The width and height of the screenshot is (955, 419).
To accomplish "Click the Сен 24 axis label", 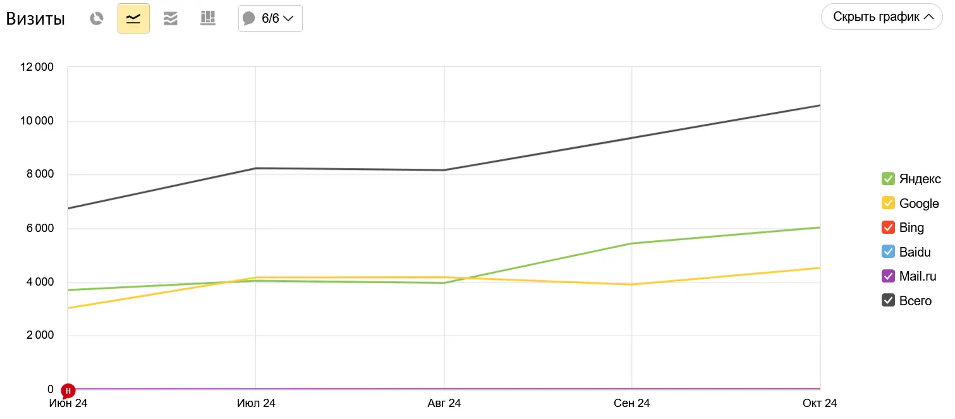I will coord(631,403).
